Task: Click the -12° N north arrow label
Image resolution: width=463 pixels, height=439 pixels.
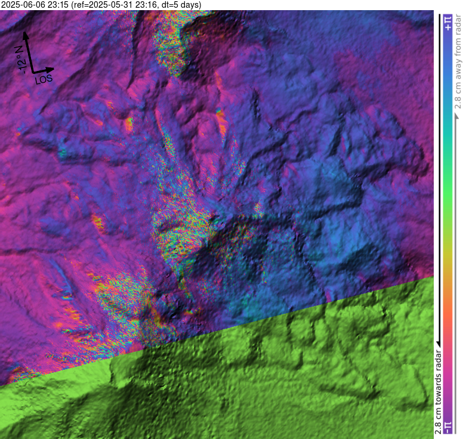Action: click(x=20, y=60)
